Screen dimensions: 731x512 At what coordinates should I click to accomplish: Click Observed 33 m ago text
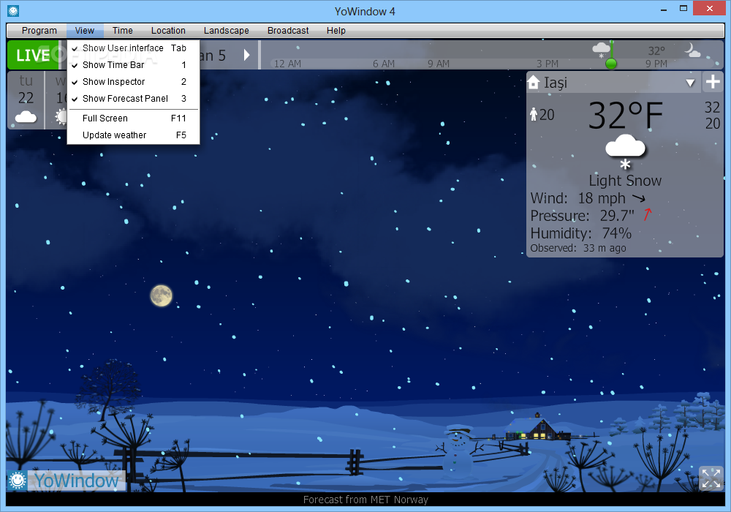578,248
